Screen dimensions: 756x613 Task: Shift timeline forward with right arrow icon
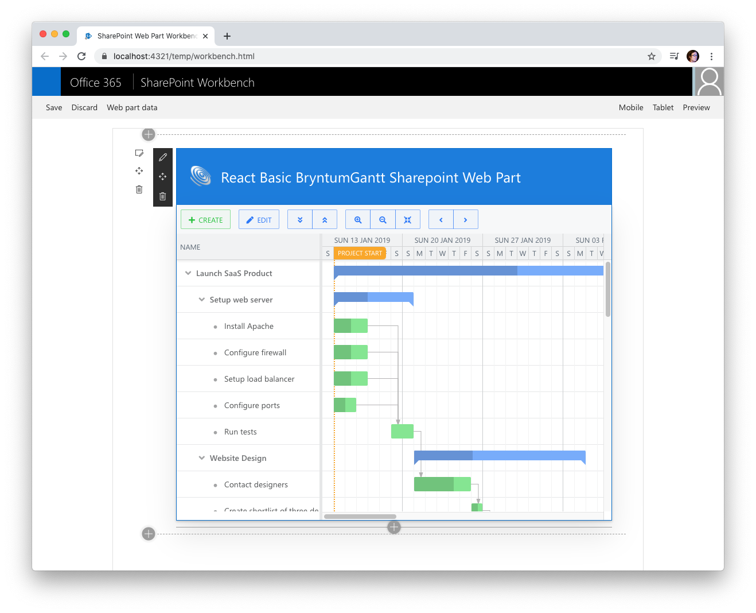coord(466,219)
